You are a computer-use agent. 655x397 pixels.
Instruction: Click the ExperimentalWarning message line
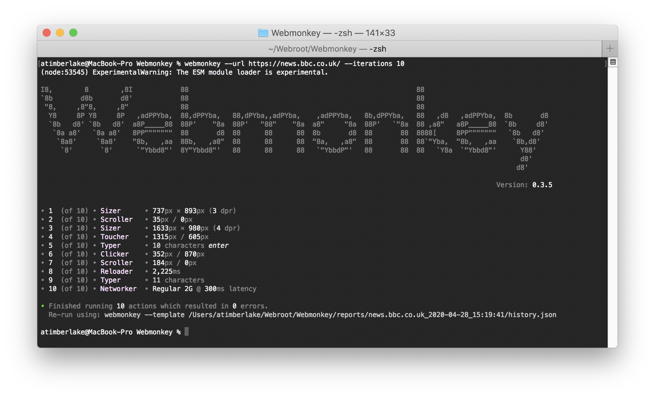184,72
